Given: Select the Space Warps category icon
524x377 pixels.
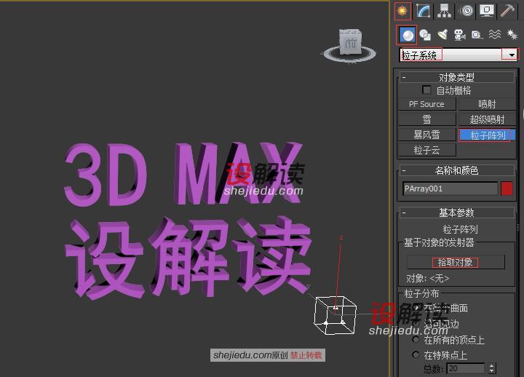Looking at the screenshot, I should (495, 34).
